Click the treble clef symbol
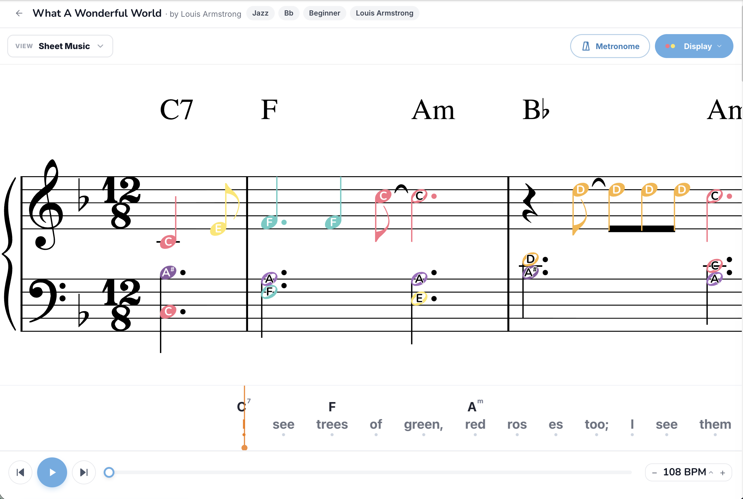The height and width of the screenshot is (499, 743). (x=46, y=205)
